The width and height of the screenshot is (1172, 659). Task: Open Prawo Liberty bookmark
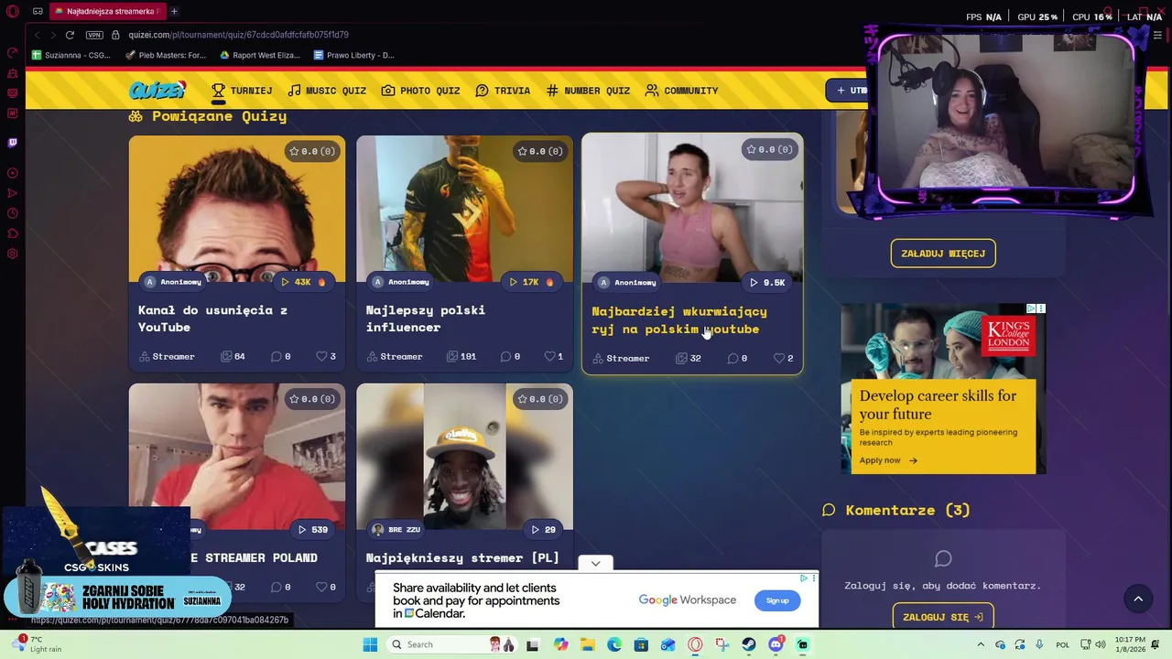pyautogui.click(x=353, y=55)
